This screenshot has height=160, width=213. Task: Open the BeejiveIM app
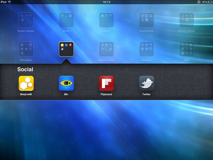click(26, 83)
